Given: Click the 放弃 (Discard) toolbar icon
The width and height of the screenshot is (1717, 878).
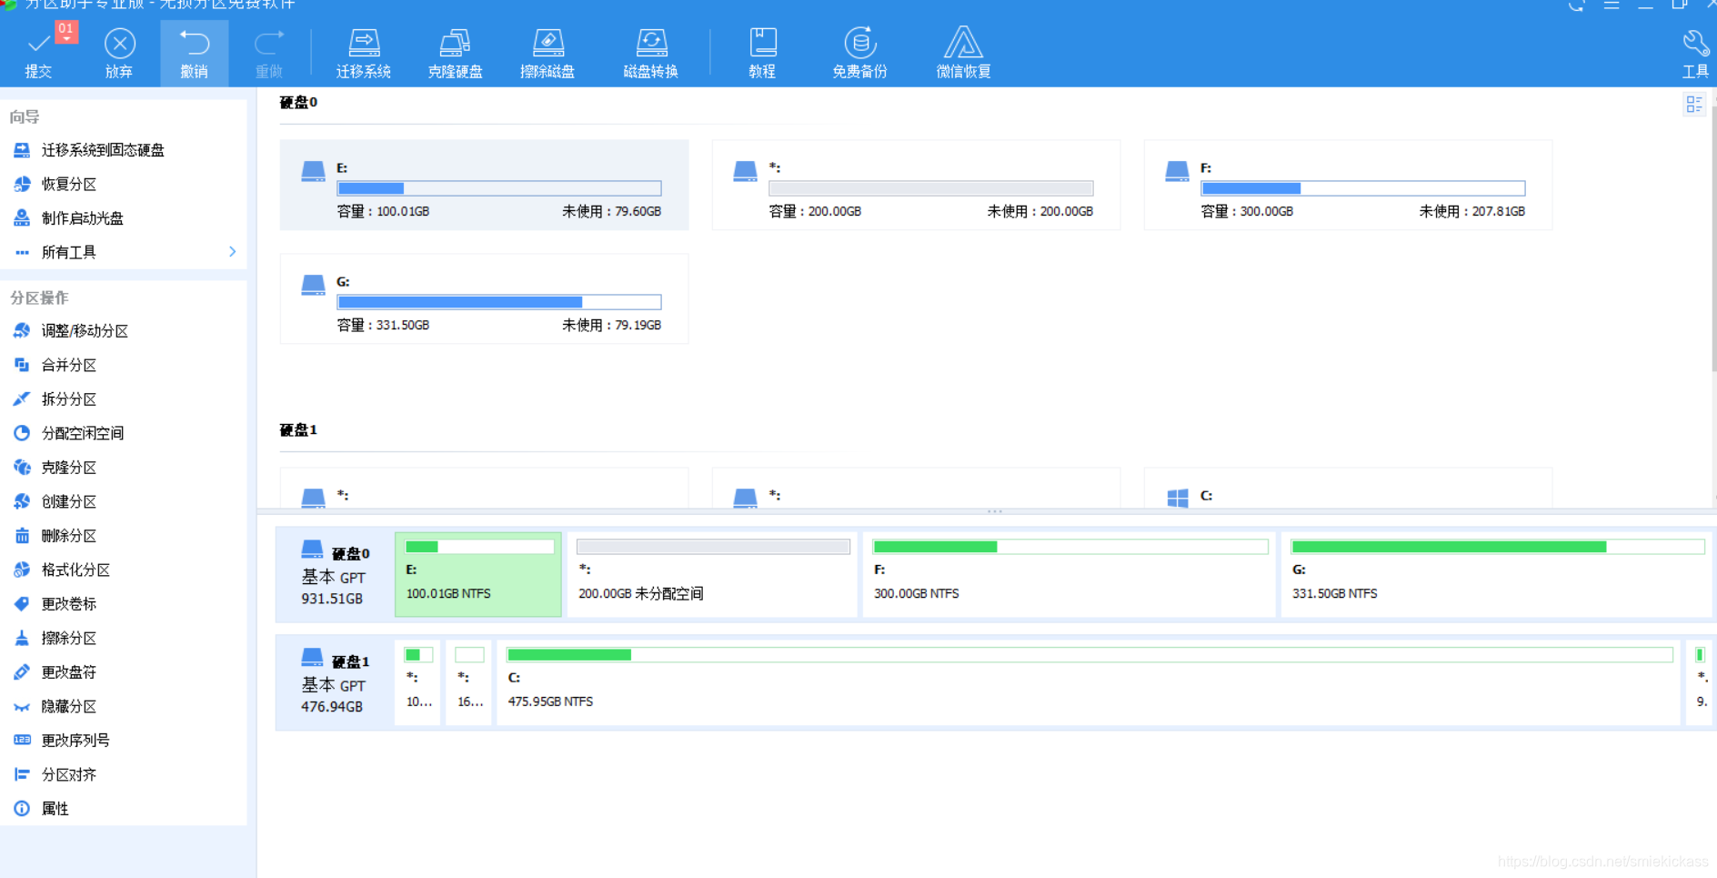Looking at the screenshot, I should [119, 54].
